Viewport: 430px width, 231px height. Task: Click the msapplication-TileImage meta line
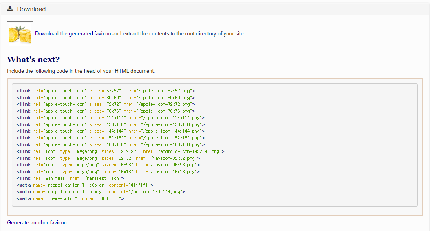click(101, 192)
